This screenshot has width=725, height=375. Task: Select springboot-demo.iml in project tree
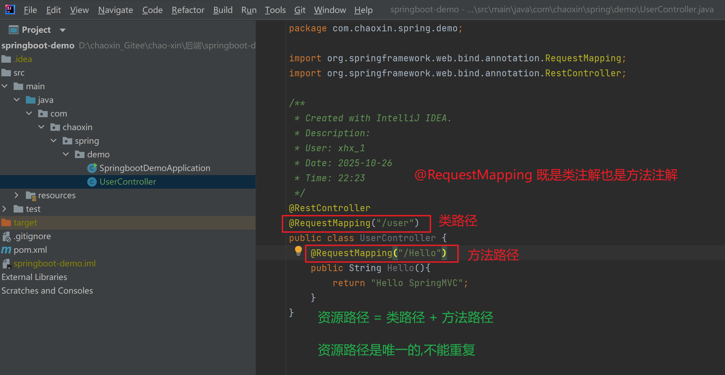pyautogui.click(x=55, y=264)
